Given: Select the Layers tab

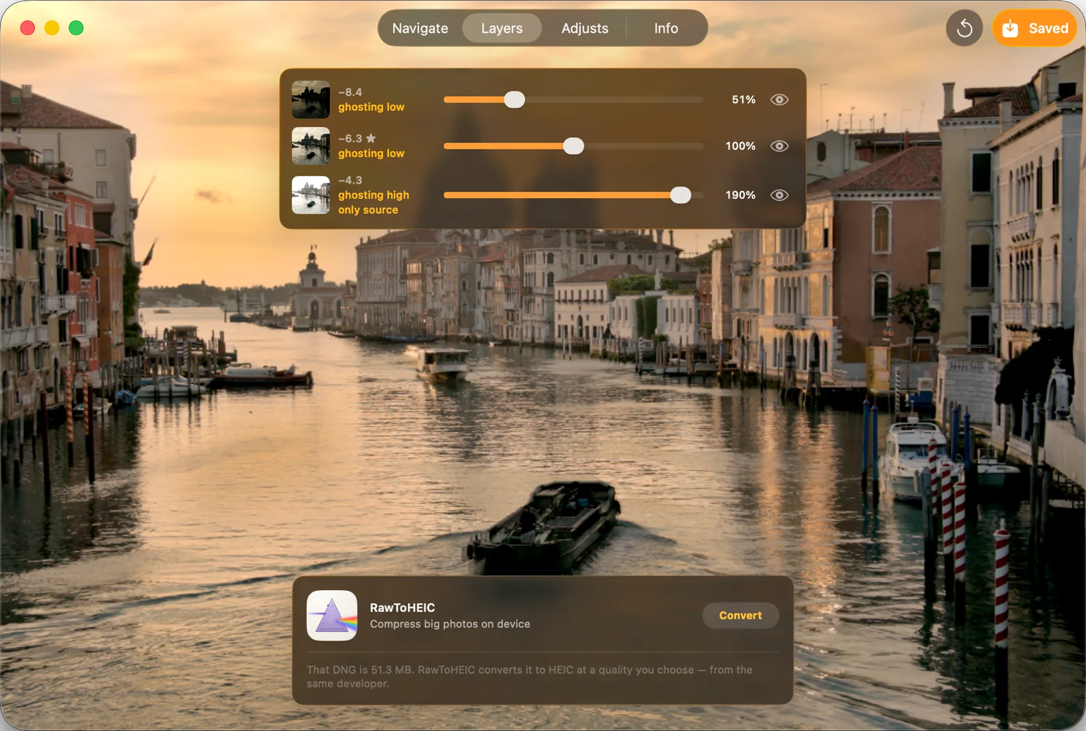Looking at the screenshot, I should (x=501, y=28).
